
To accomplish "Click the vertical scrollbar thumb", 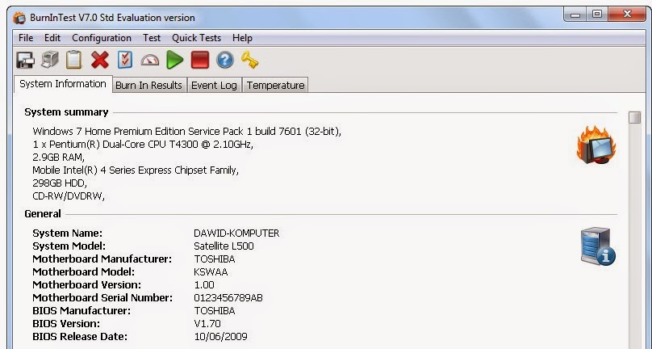I will pos(634,117).
